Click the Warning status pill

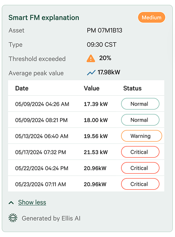(142, 136)
